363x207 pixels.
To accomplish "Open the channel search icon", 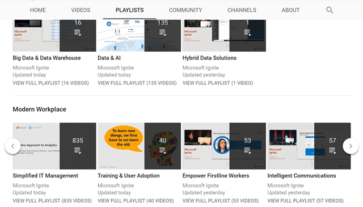I will click(330, 10).
